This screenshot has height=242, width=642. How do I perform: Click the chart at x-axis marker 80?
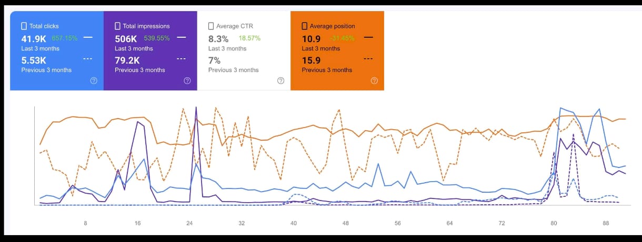[x=554, y=155]
